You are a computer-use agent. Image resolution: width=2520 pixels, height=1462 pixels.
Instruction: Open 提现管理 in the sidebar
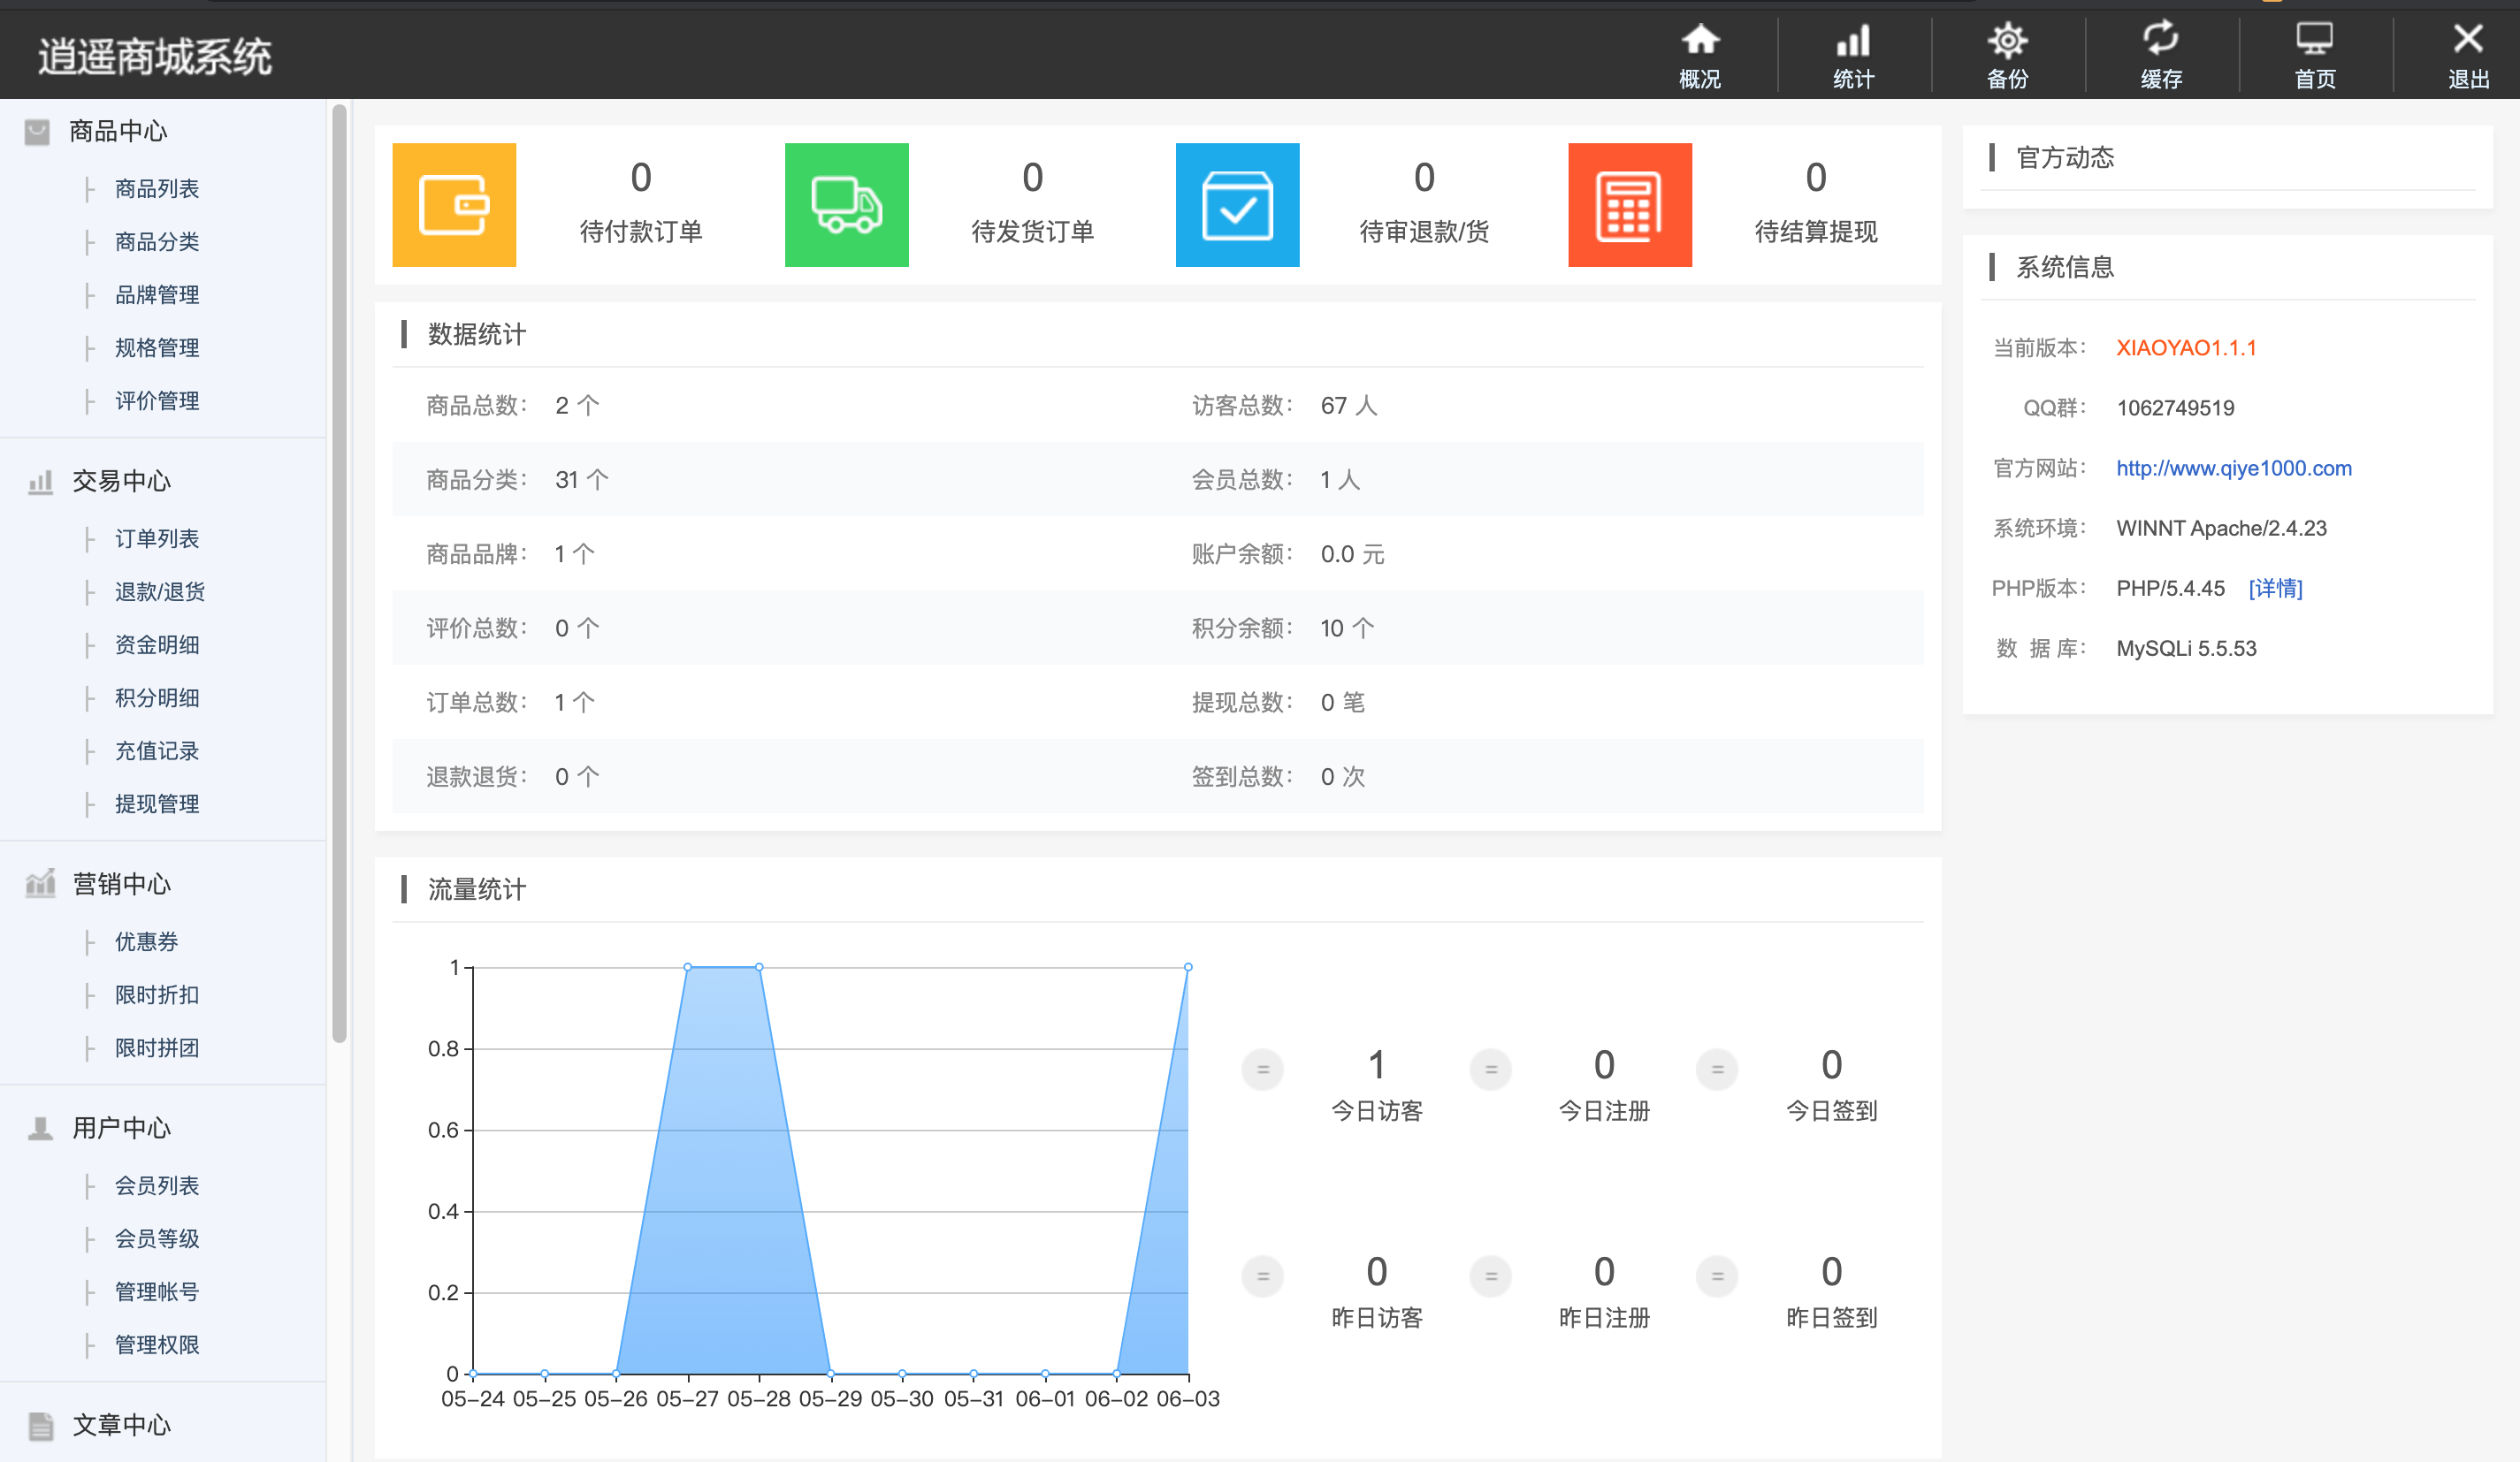click(157, 804)
